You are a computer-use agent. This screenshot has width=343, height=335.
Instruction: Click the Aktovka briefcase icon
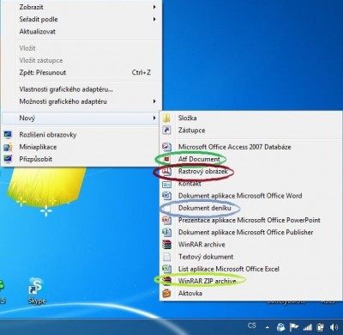coord(166,293)
